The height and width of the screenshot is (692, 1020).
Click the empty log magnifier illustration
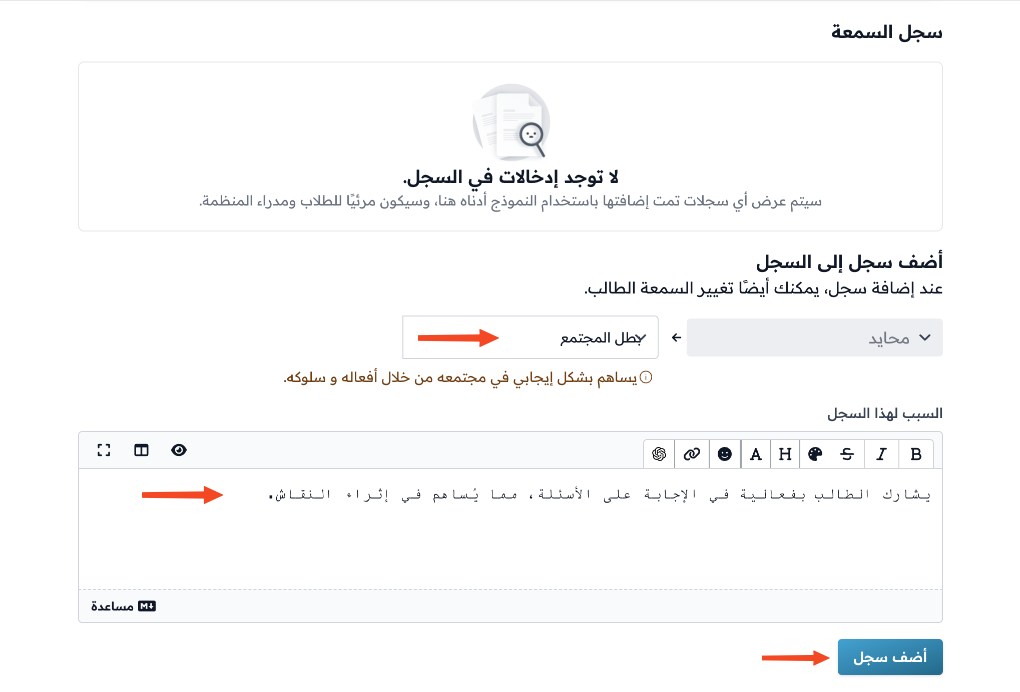[x=511, y=121]
